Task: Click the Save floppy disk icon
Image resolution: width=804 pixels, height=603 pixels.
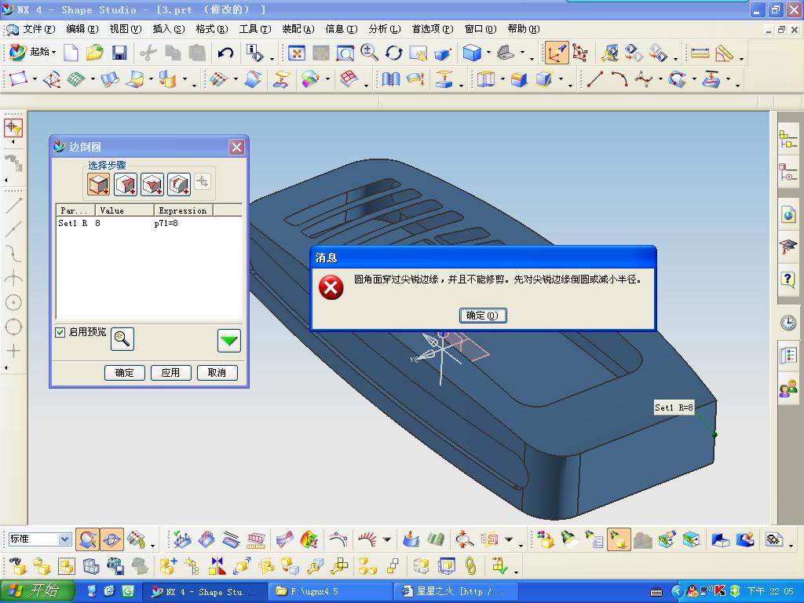Action: (119, 53)
